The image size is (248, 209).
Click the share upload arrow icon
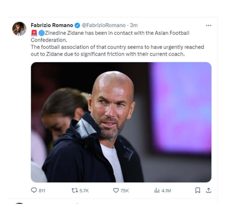(x=208, y=190)
